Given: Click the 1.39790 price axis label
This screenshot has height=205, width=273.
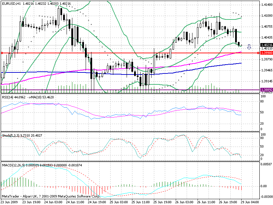Looking at the screenshot, I should [267, 59].
